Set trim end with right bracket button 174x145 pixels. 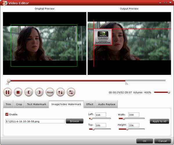pos(39,92)
